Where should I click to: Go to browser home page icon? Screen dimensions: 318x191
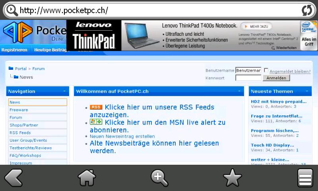[x=87, y=178]
